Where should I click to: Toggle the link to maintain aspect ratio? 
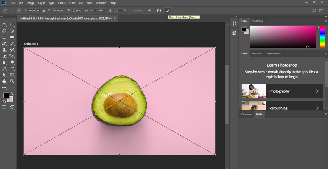[86, 11]
